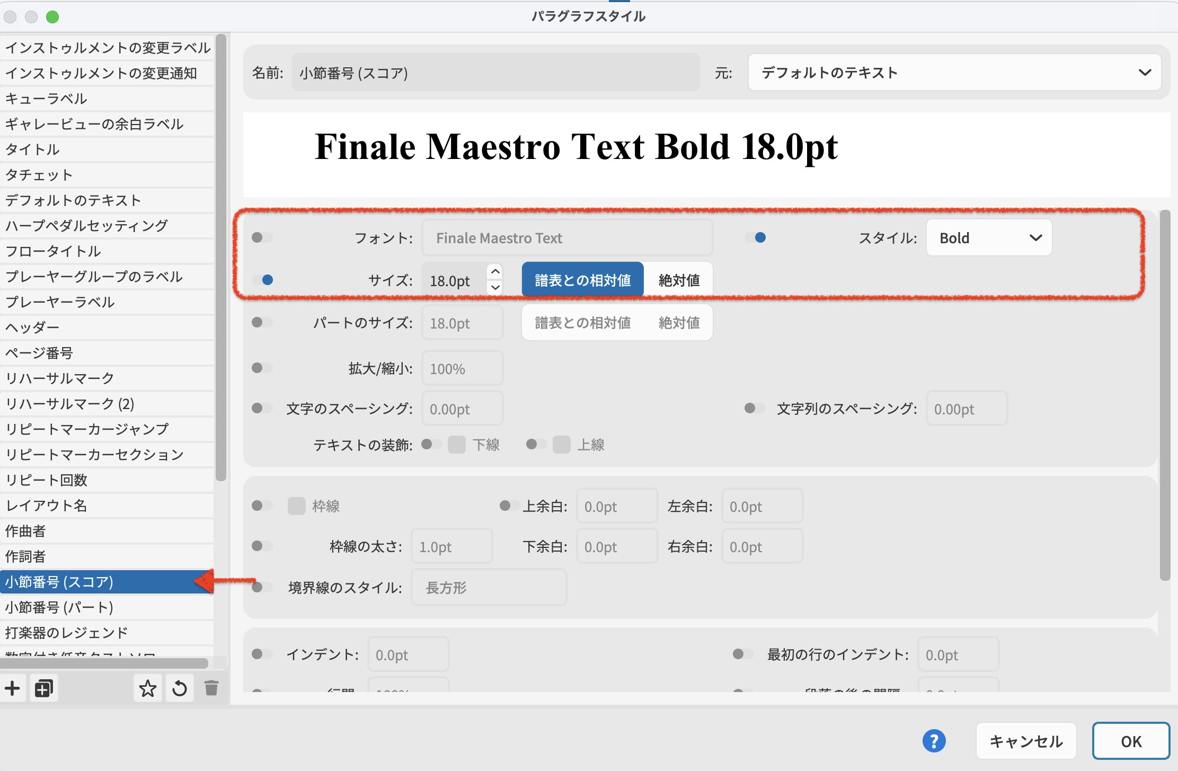Decrease size using the down stepper arrow
The image size is (1178, 771).
pyautogui.click(x=495, y=288)
